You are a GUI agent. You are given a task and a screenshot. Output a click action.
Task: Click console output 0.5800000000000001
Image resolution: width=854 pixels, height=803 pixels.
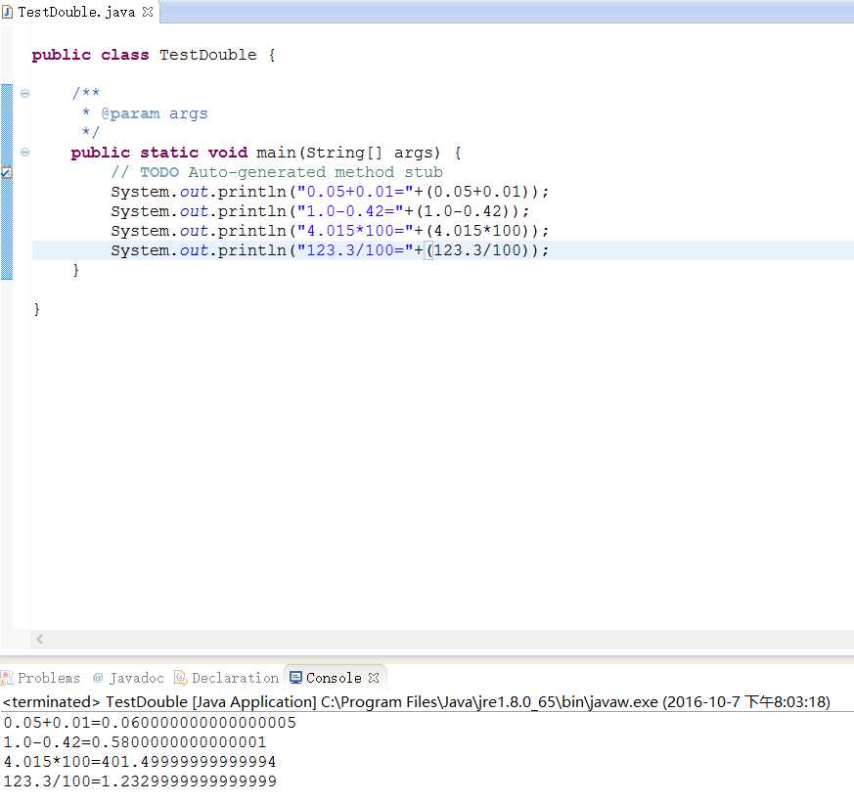pos(179,742)
